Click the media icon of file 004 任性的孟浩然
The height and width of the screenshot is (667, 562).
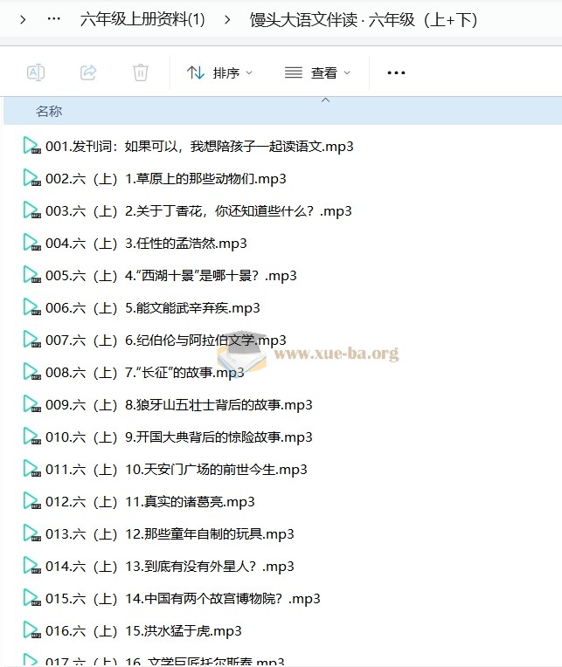[x=32, y=243]
